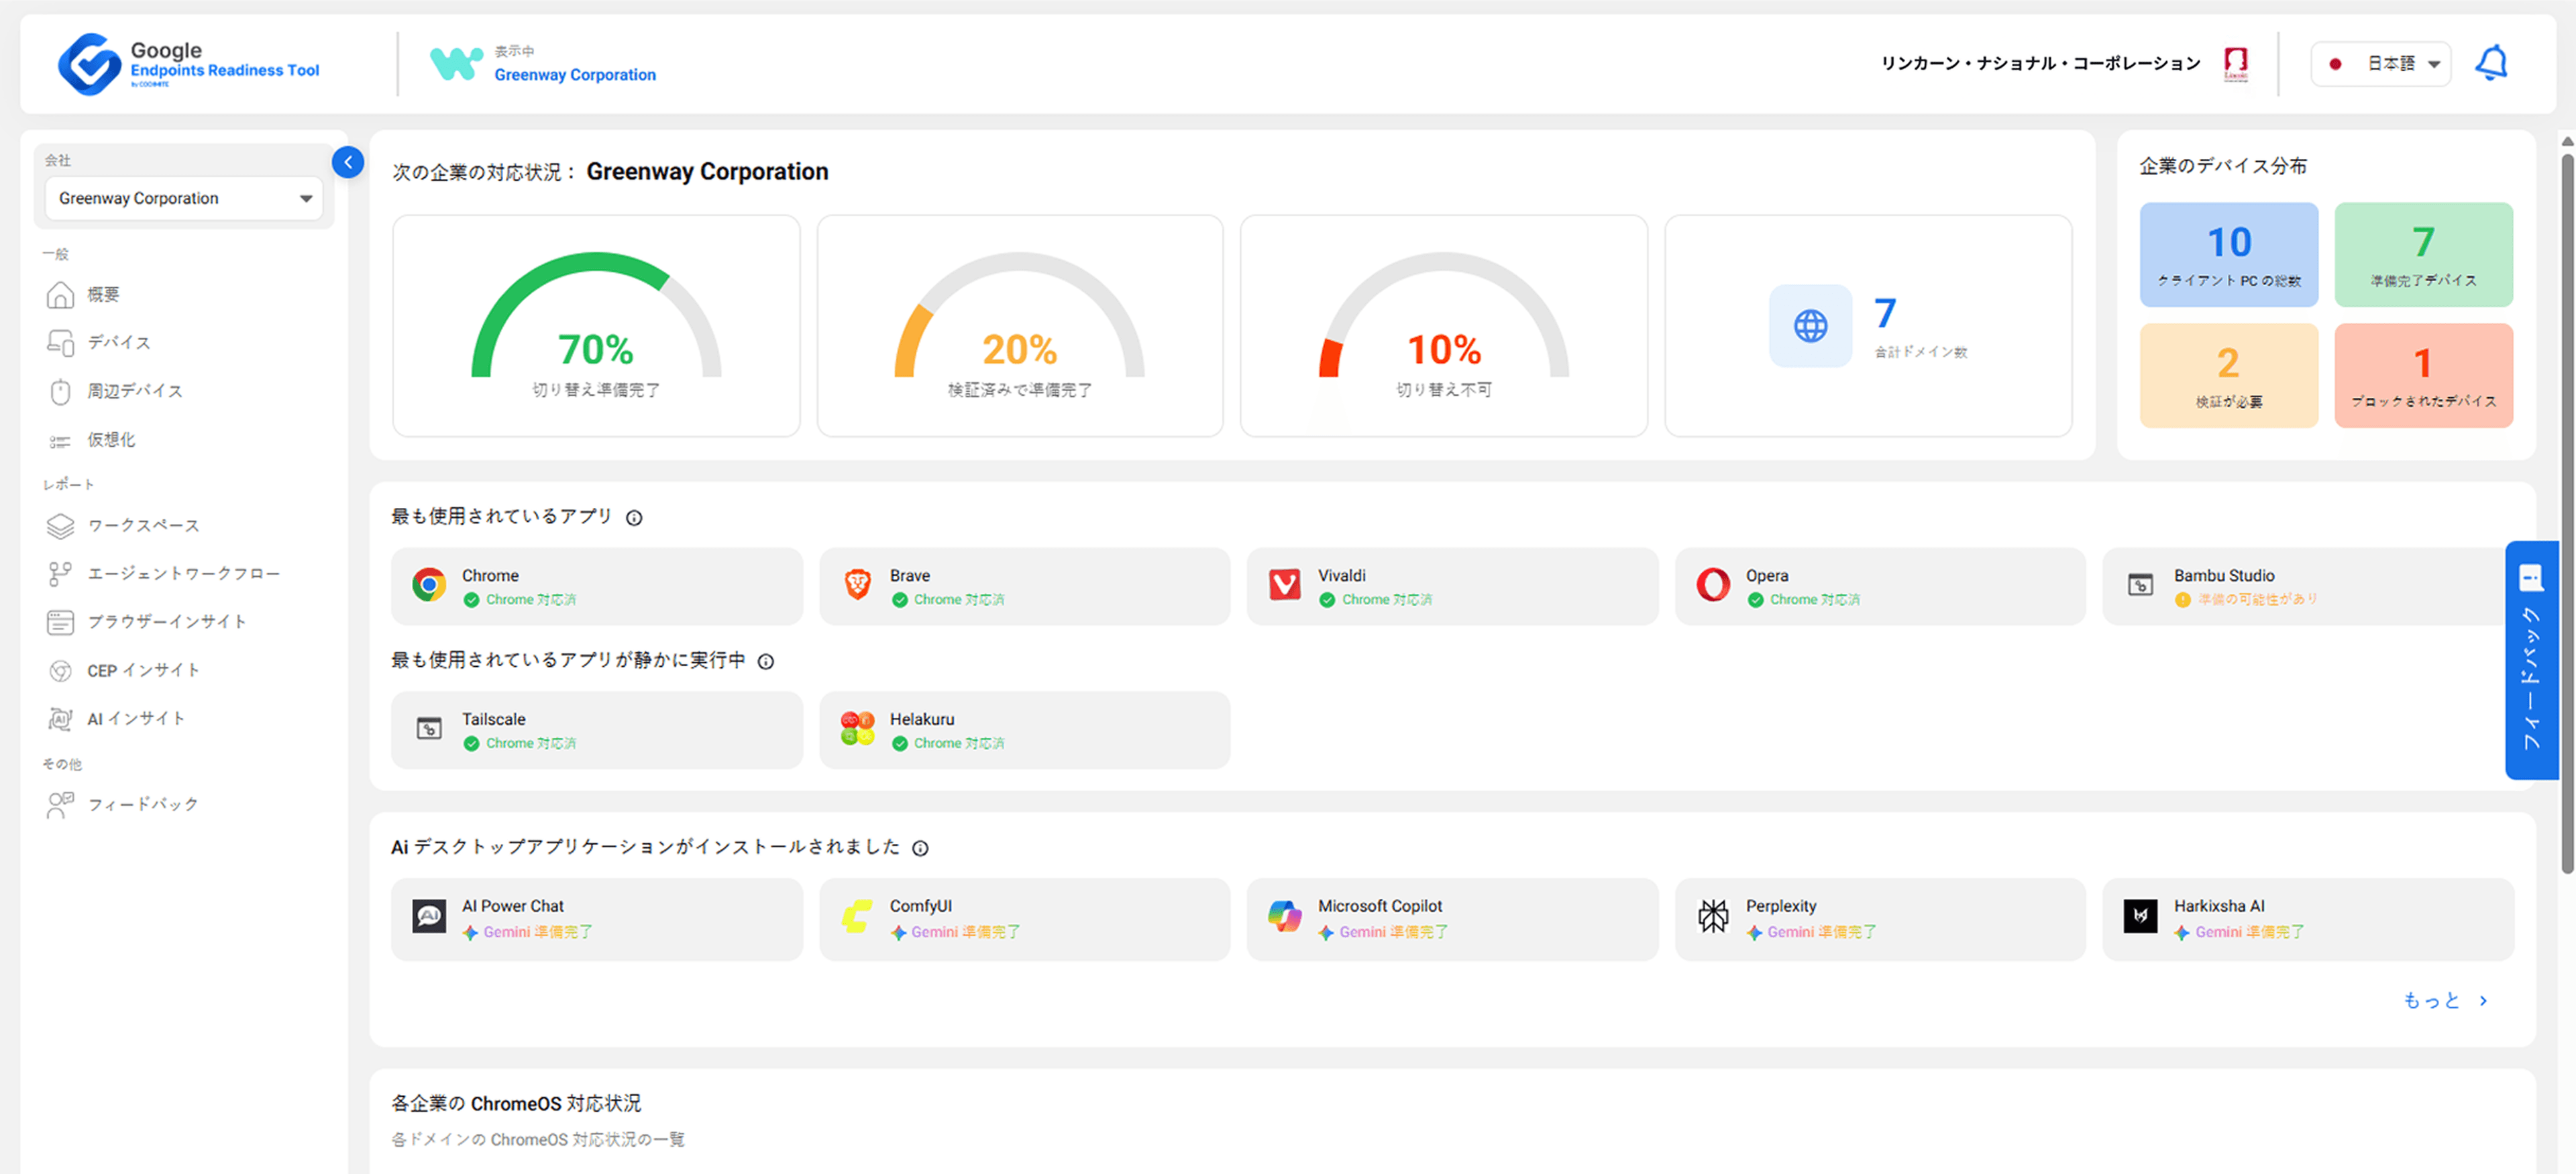Open the Microsoft Copilot card
The width and height of the screenshot is (2576, 1174).
(x=1452, y=919)
